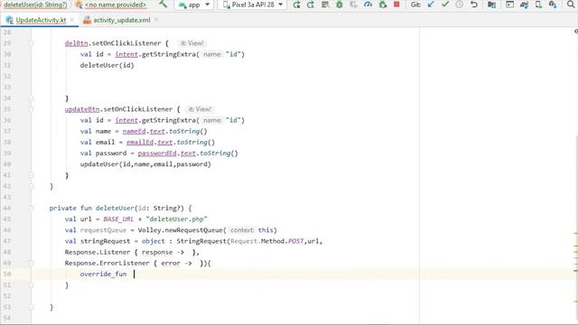Screen dimensions: 578x325
Task: Launch the Profile app gauge icon
Action: coord(368,5)
